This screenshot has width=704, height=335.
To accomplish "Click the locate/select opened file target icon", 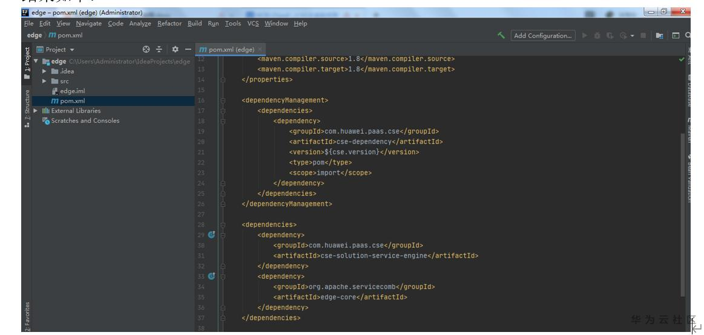I will coord(146,48).
